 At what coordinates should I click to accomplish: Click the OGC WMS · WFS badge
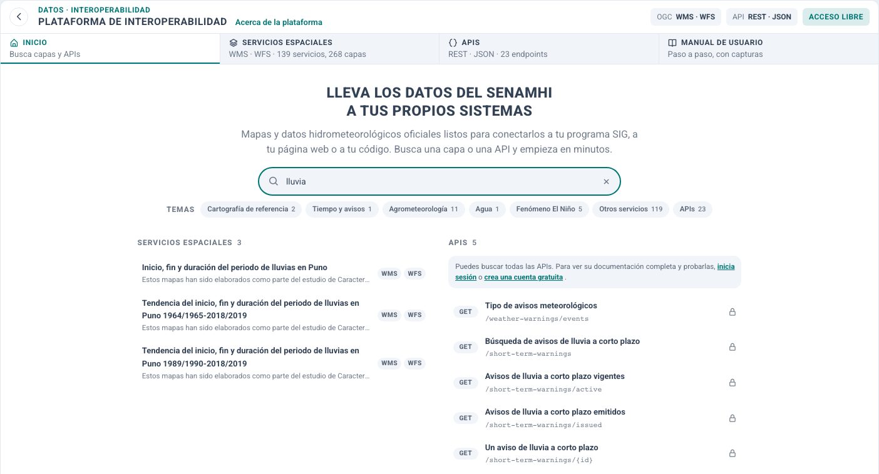tap(686, 17)
